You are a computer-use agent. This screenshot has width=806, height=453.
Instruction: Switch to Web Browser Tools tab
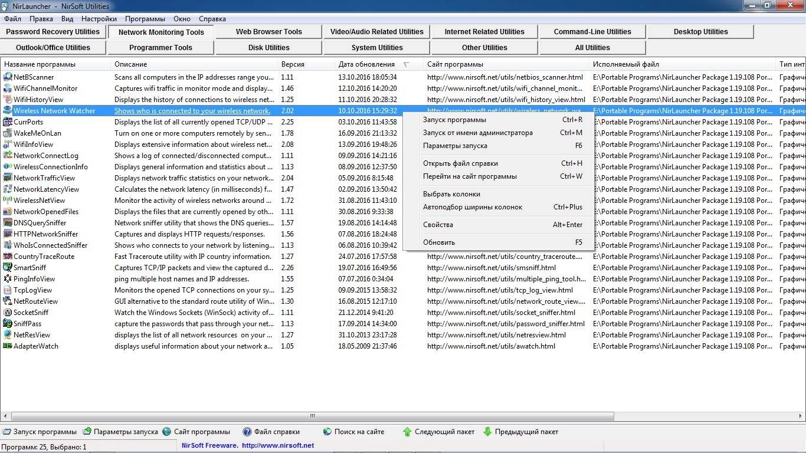[x=269, y=32]
